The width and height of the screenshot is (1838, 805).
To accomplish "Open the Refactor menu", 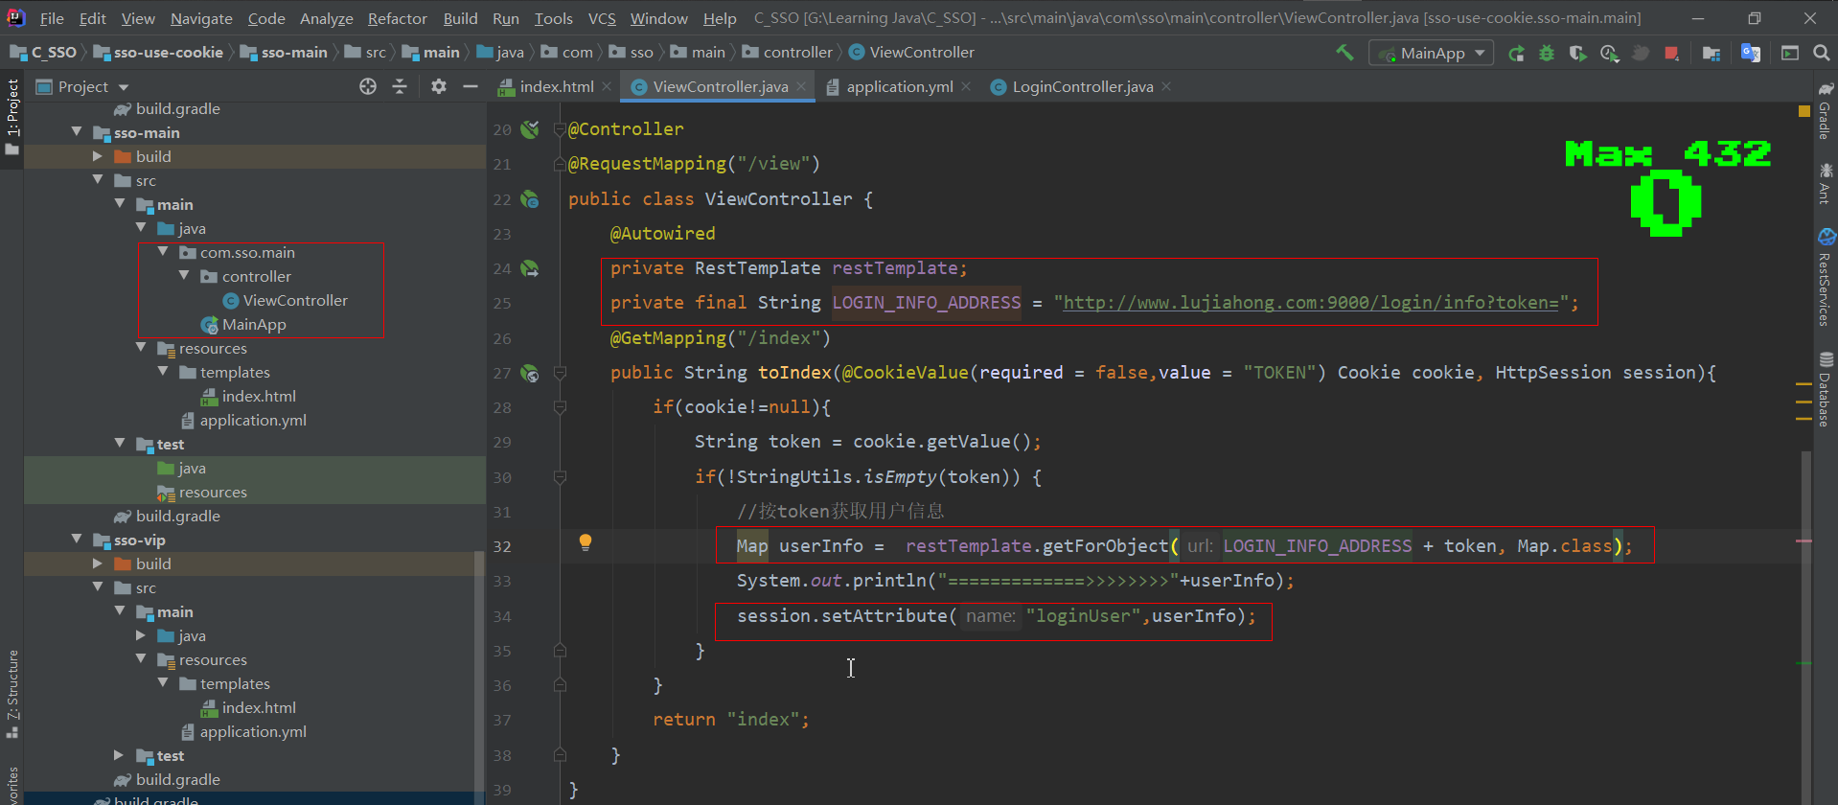I will [x=397, y=18].
